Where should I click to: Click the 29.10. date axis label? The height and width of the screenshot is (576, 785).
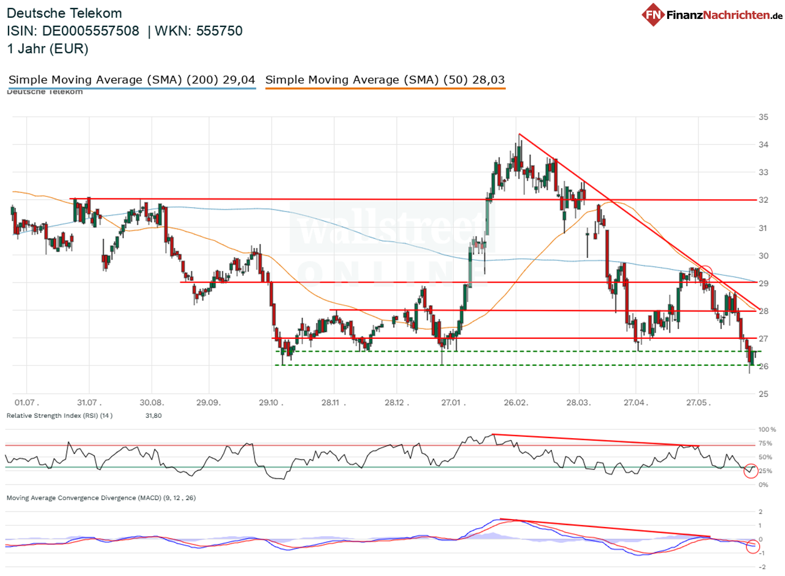pos(271,403)
